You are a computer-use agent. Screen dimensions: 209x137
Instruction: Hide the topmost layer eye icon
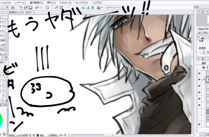[199, 73]
